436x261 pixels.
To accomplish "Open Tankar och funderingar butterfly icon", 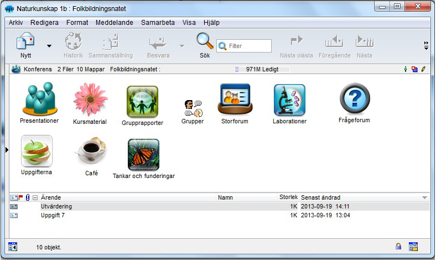I will pos(143,154).
